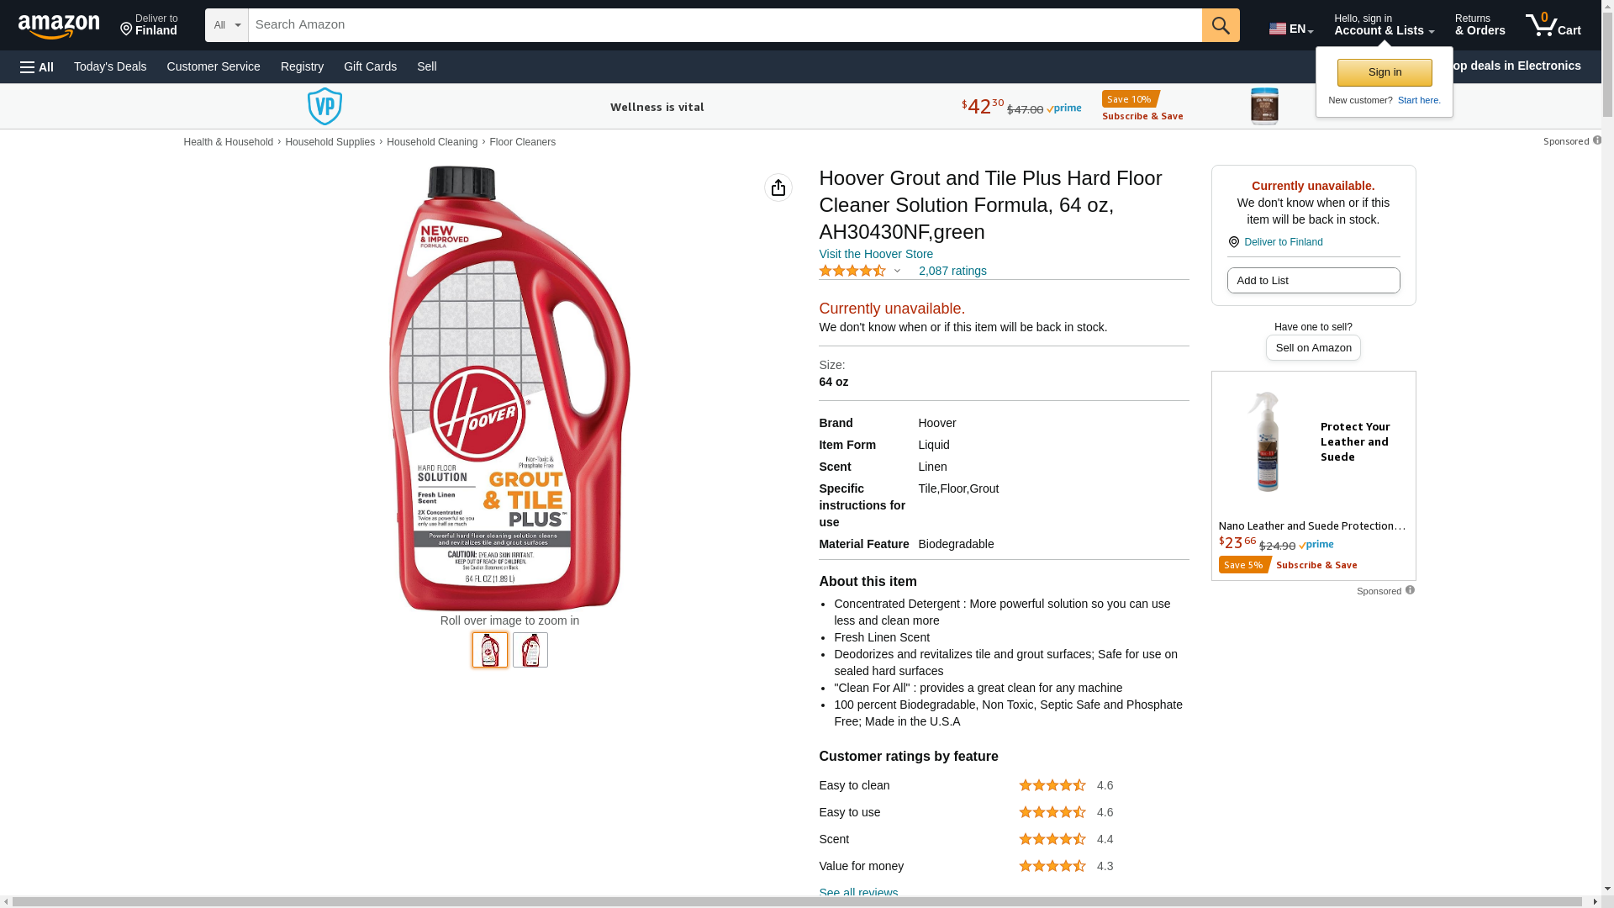Click the Amazon logo

pyautogui.click(x=59, y=27)
